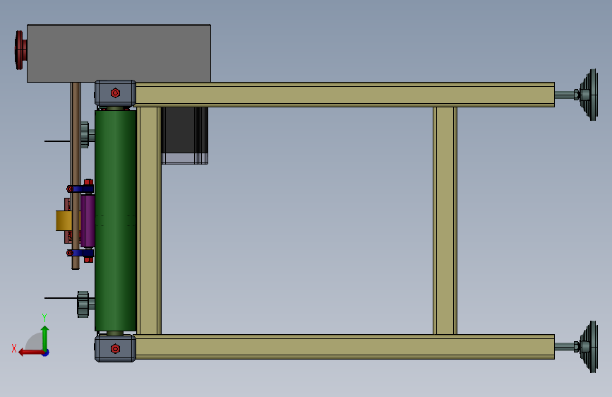Pick the red bolt on top bearing block
The image size is (612, 397).
[115, 93]
